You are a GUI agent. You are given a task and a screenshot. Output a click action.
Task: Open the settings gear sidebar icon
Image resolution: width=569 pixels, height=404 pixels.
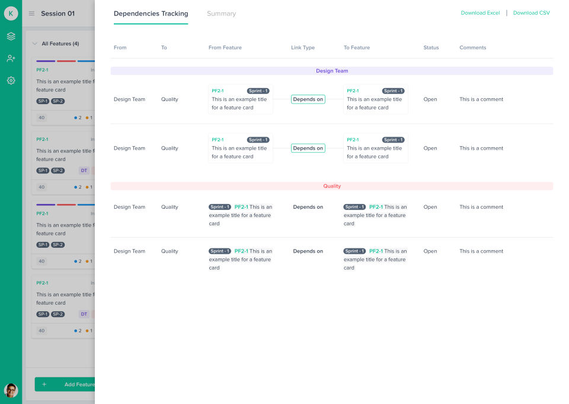[11, 80]
